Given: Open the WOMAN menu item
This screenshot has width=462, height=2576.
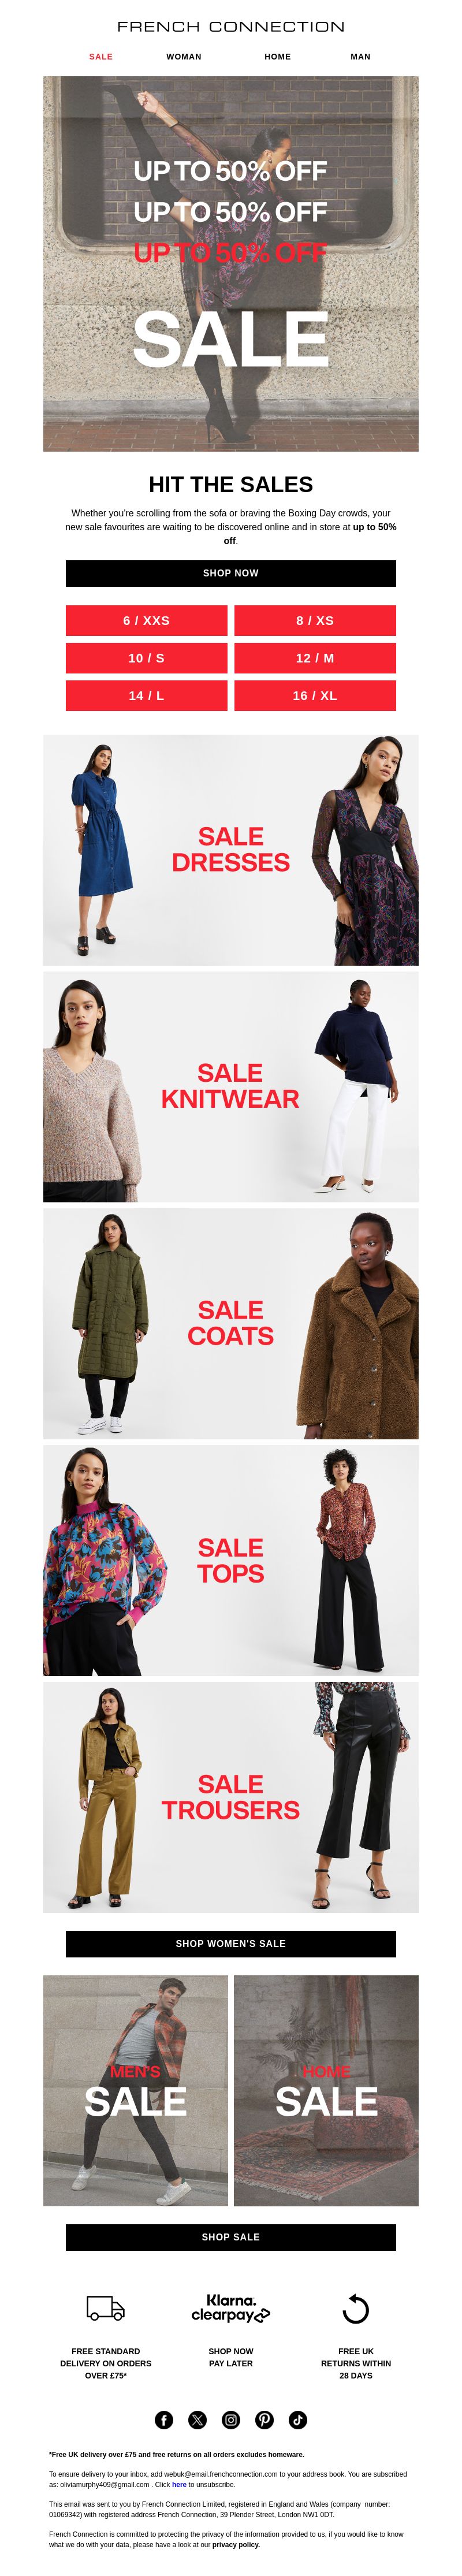Looking at the screenshot, I should tap(184, 57).
